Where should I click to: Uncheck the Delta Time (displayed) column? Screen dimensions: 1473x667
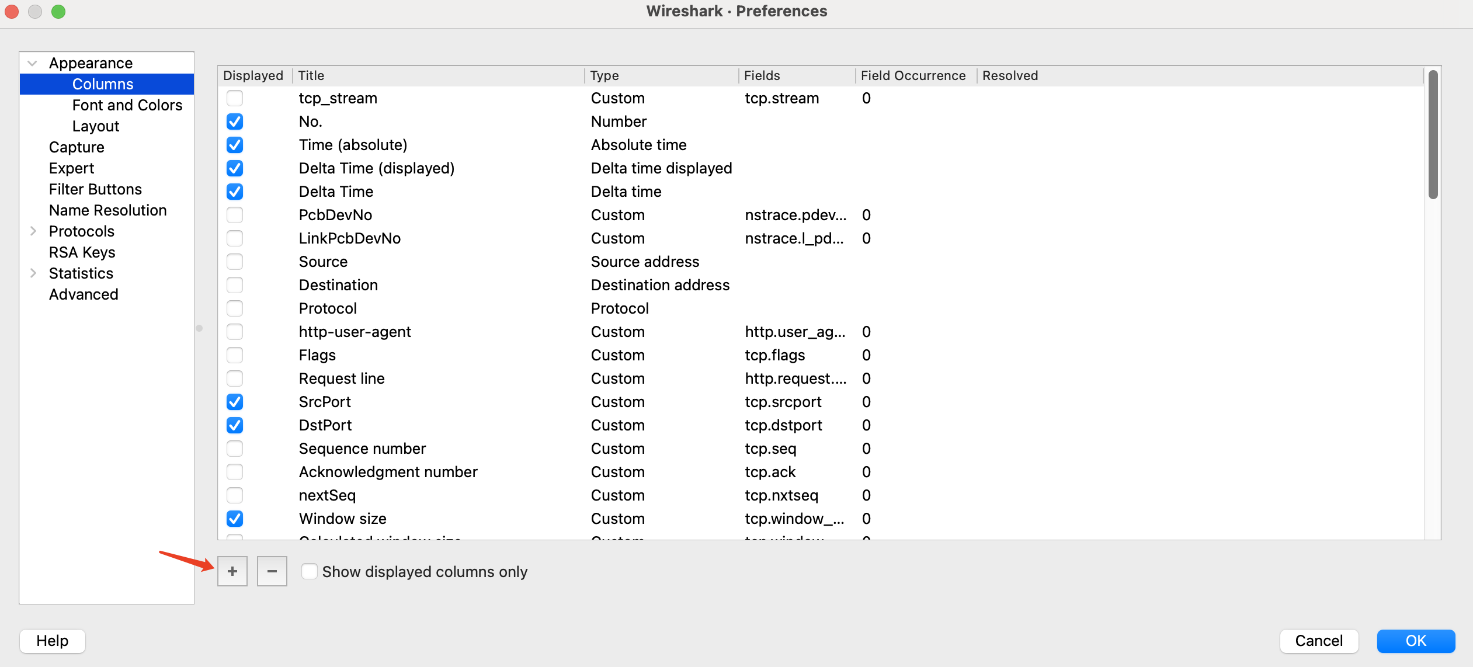click(235, 168)
